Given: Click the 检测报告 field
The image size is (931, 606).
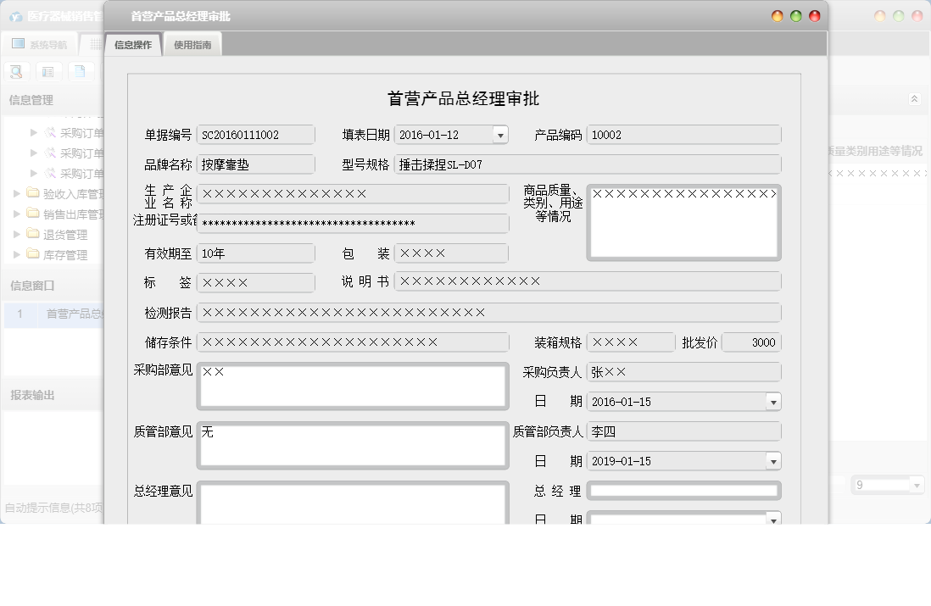Looking at the screenshot, I should pyautogui.click(x=488, y=313).
